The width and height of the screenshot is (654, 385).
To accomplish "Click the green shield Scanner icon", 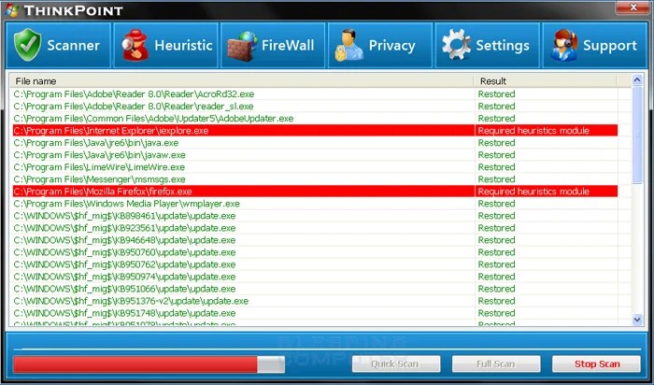I will pyautogui.click(x=27, y=45).
